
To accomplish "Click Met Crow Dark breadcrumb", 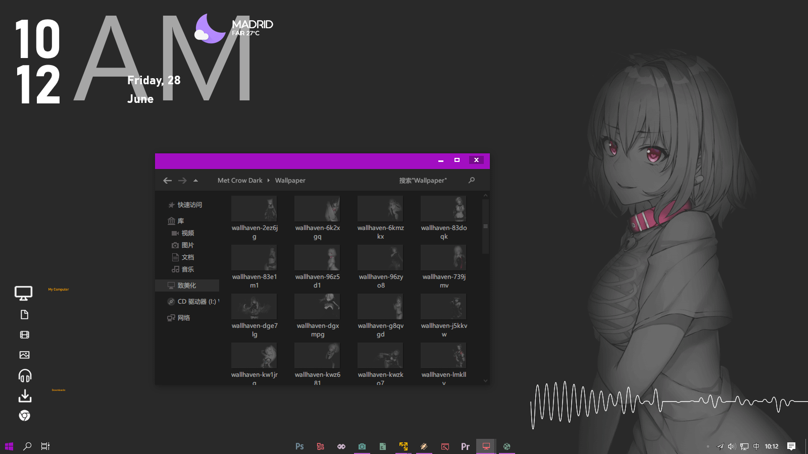I will click(240, 181).
